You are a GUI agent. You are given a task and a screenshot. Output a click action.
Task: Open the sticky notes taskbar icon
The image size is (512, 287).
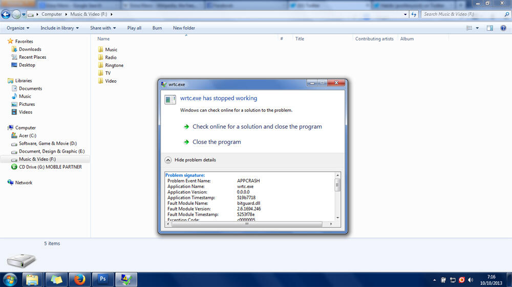click(x=56, y=279)
